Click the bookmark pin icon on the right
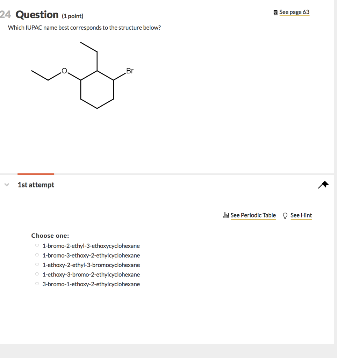The width and height of the screenshot is (337, 358). pyautogui.click(x=323, y=185)
